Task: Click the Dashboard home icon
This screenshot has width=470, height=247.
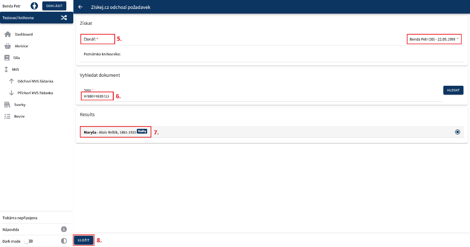Action: [x=7, y=34]
